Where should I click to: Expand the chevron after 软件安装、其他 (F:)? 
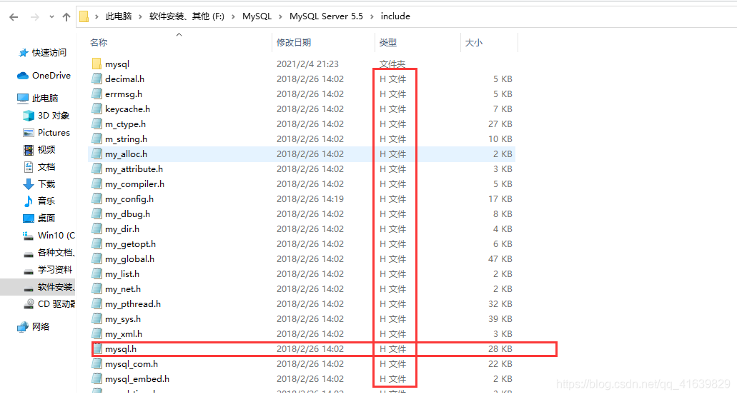pyautogui.click(x=233, y=16)
